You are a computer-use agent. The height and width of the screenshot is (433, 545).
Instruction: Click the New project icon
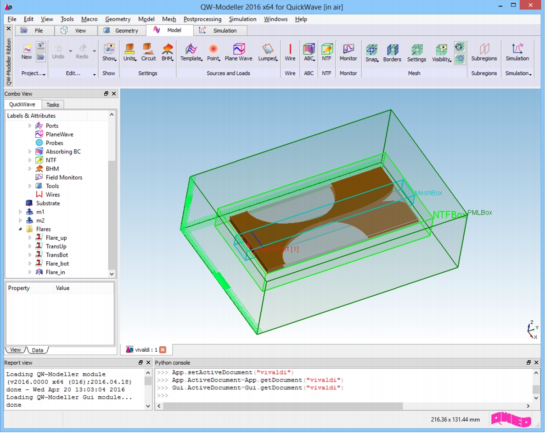27,52
